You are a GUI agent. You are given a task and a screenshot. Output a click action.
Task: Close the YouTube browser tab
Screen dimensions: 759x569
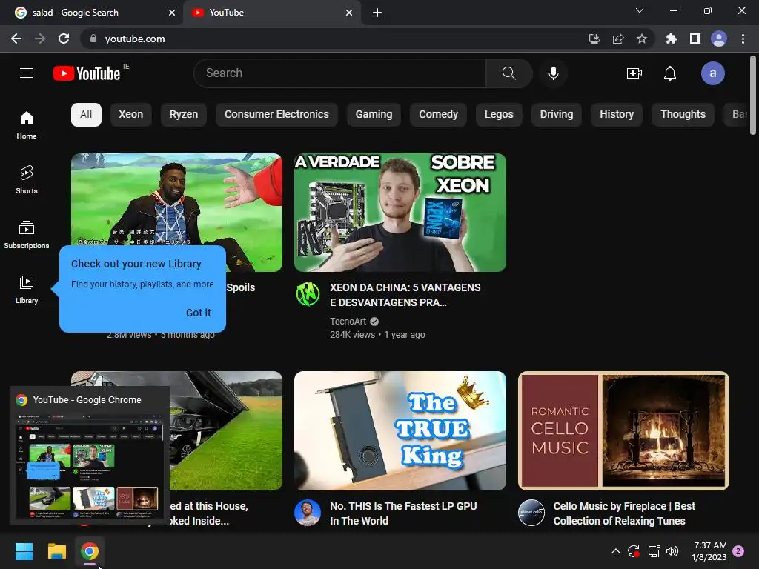pyautogui.click(x=349, y=13)
